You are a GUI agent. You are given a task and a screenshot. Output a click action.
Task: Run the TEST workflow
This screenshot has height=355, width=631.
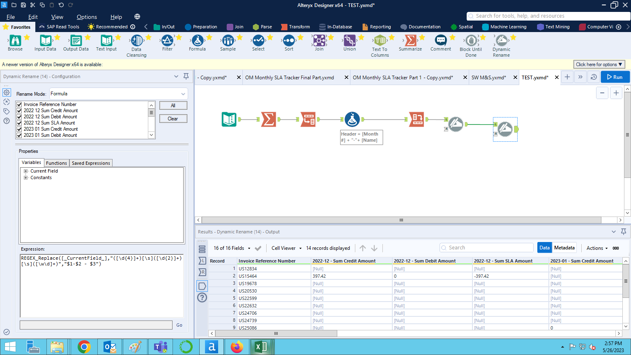tap(615, 77)
